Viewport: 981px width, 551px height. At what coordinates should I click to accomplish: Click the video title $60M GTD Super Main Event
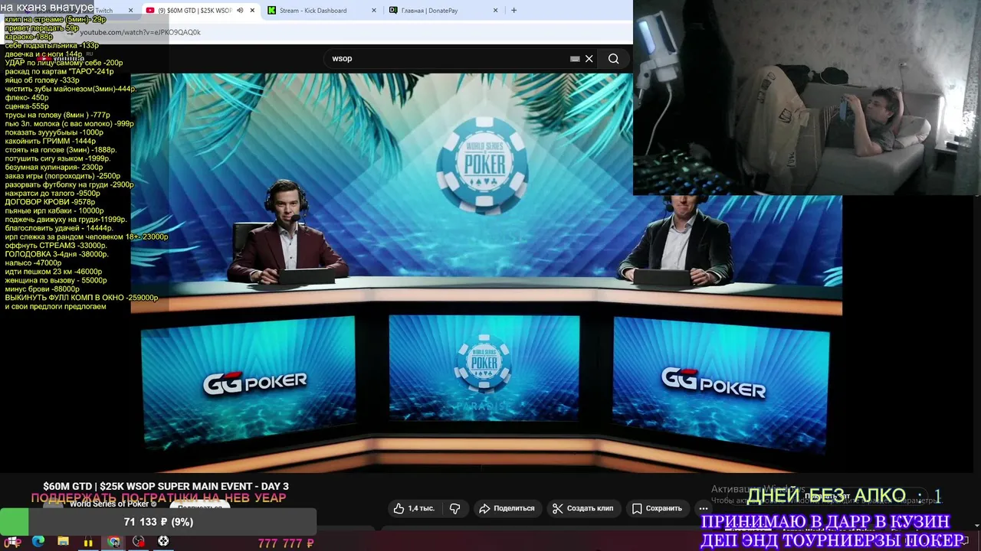pyautogui.click(x=166, y=487)
